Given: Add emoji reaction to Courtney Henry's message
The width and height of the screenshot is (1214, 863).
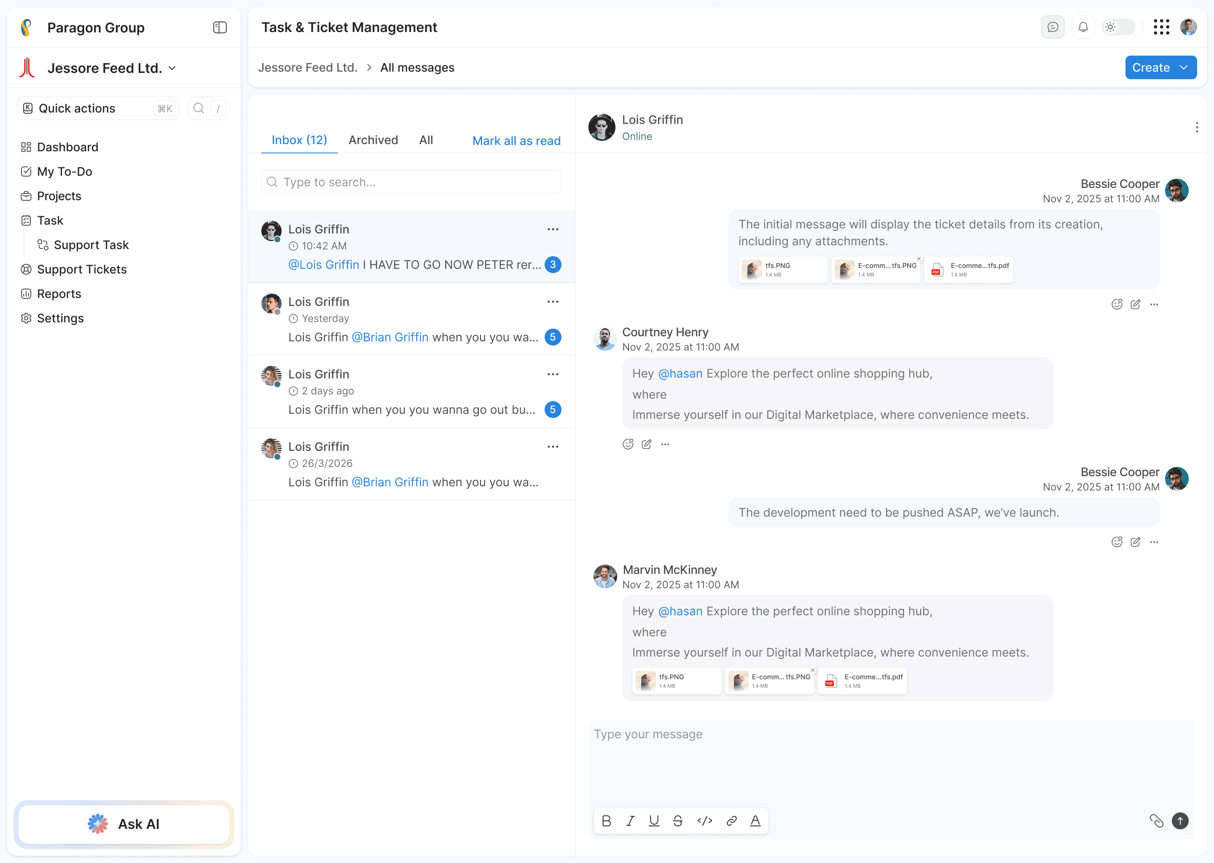Looking at the screenshot, I should [x=628, y=444].
